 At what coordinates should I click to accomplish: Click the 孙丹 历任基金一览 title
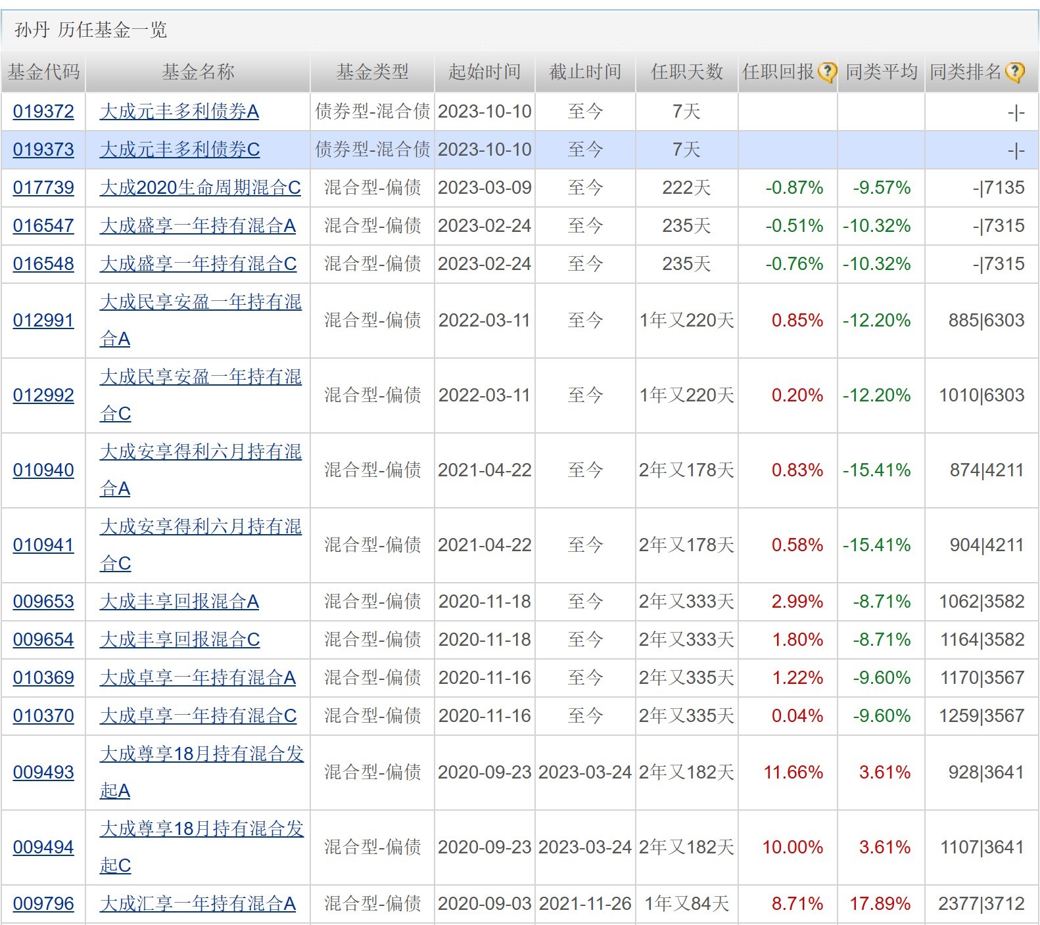tap(91, 30)
